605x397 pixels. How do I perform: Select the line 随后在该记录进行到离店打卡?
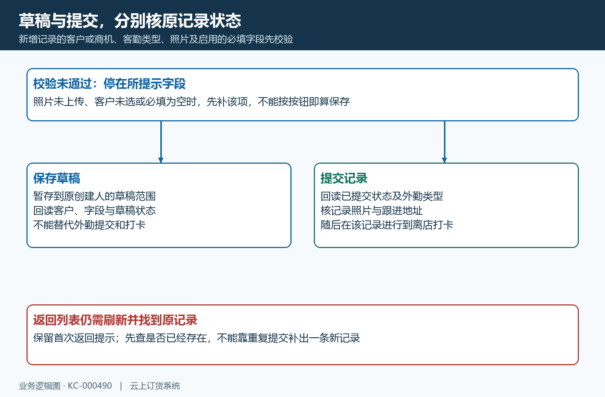(x=387, y=225)
